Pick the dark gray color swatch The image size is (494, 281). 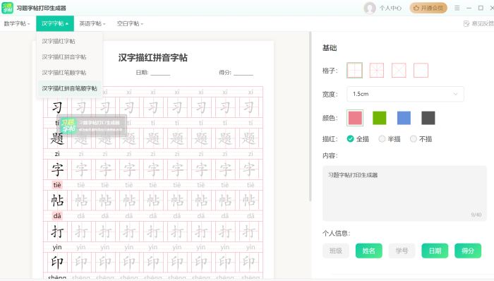pos(428,118)
